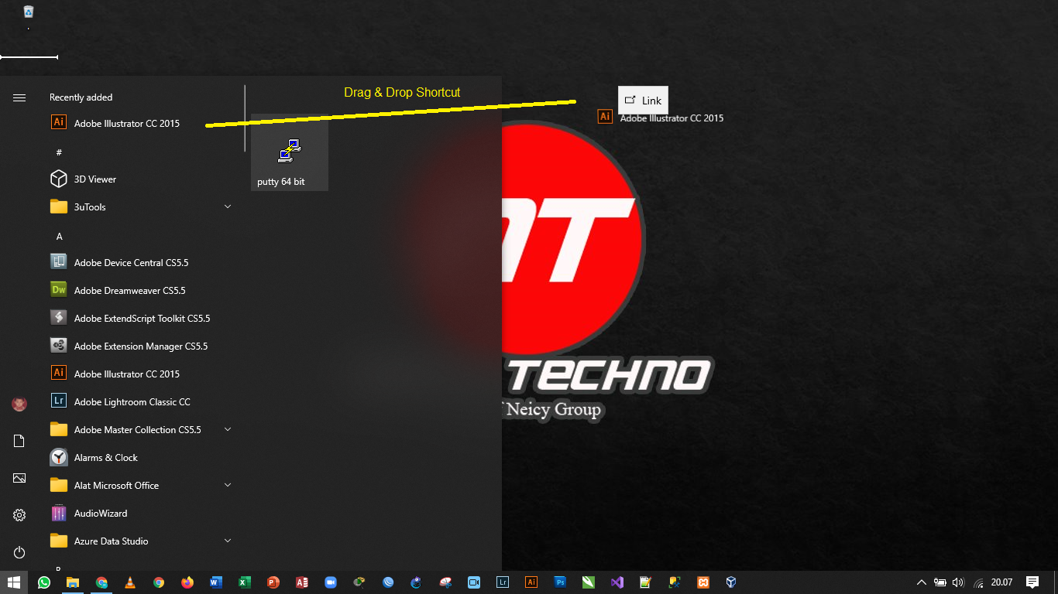Launch Microsoft Excel from the taskbar
Viewport: 1058px width, 594px height.
click(x=244, y=582)
